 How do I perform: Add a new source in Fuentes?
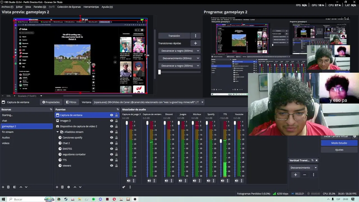point(57,187)
